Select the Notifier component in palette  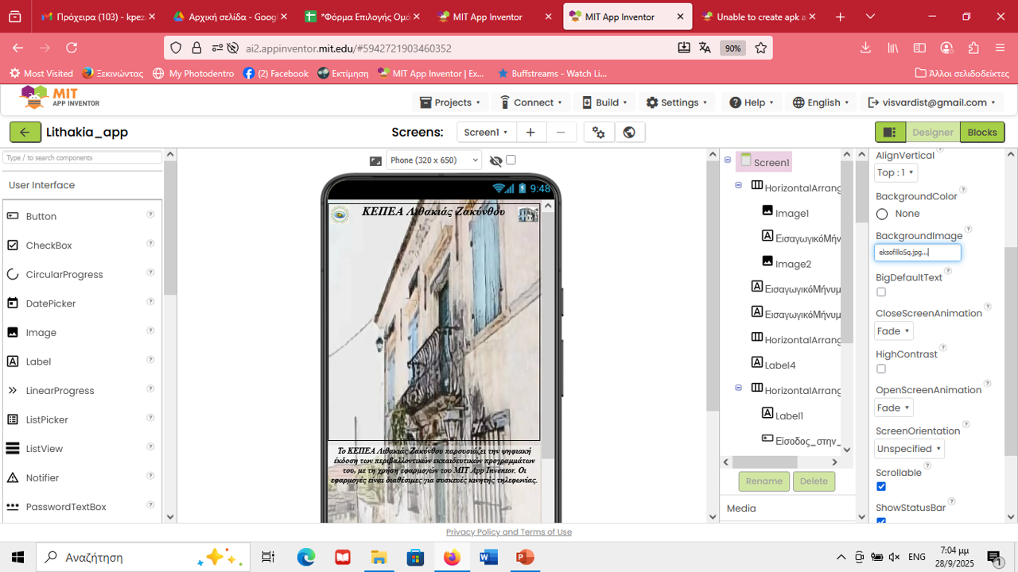(x=42, y=477)
